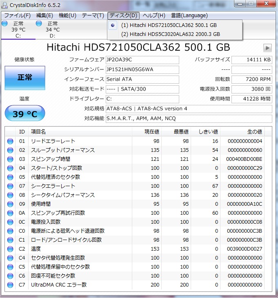Click the serial number field JP1521HN05G6WA
Image resolution: width=278 pixels, height=298 pixels.
pos(142,69)
